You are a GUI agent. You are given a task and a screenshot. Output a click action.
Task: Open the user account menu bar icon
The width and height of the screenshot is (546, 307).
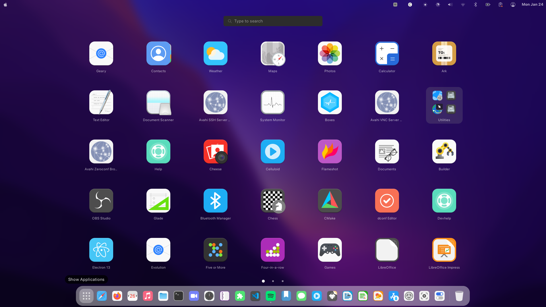[x=513, y=5]
